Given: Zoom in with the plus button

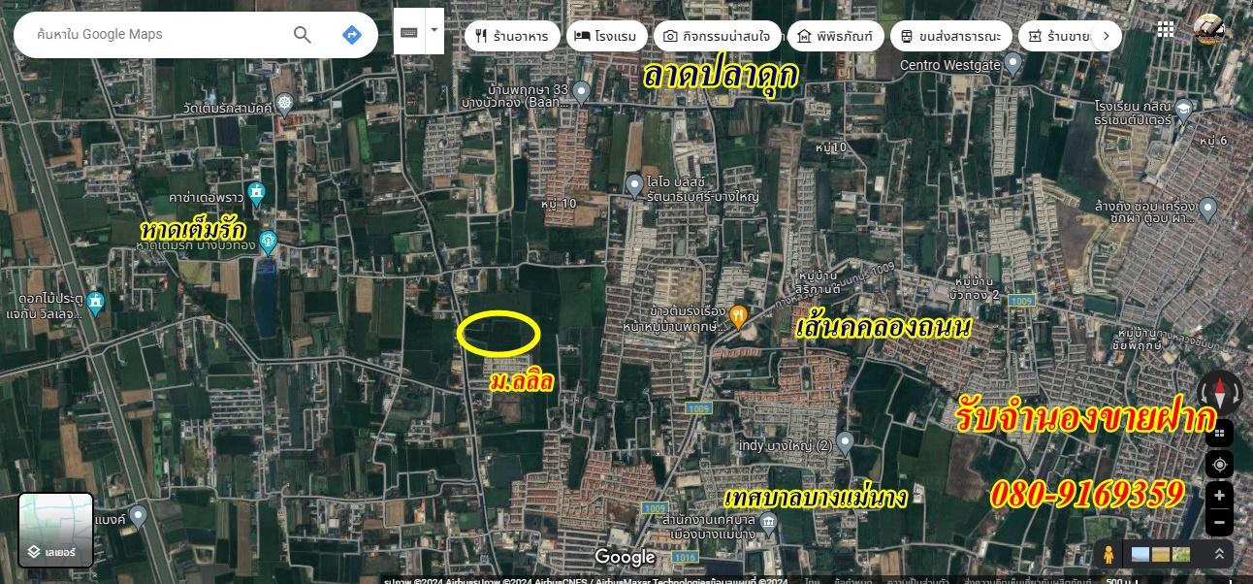Looking at the screenshot, I should point(1219,496).
